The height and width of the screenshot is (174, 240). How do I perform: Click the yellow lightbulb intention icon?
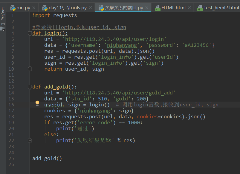37,103
